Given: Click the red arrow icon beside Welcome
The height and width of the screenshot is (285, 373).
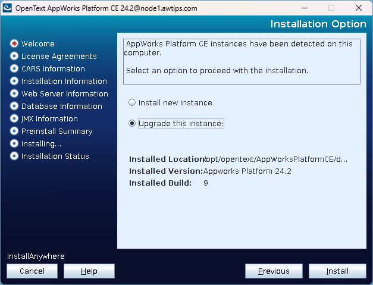Looking at the screenshot, I should tap(14, 43).
